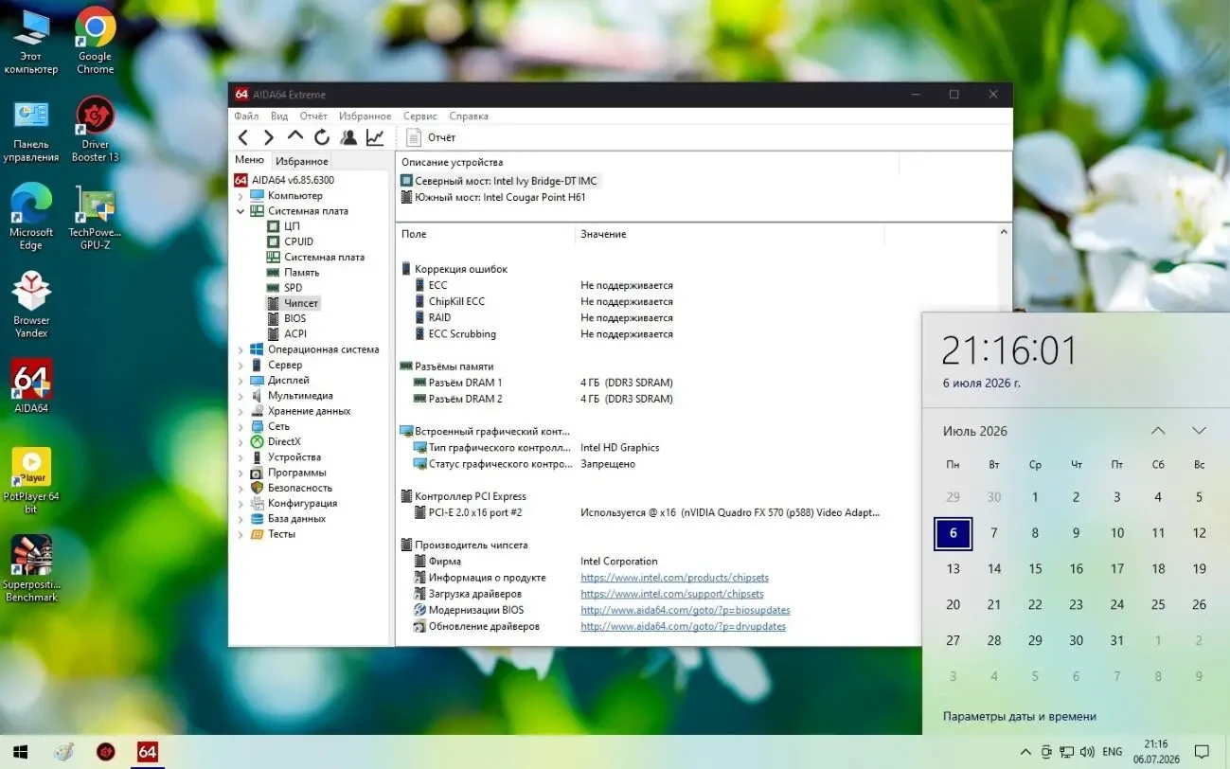Screen dimensions: 1230x769
Task: Expand the DirectX tree node
Action: click(x=241, y=441)
